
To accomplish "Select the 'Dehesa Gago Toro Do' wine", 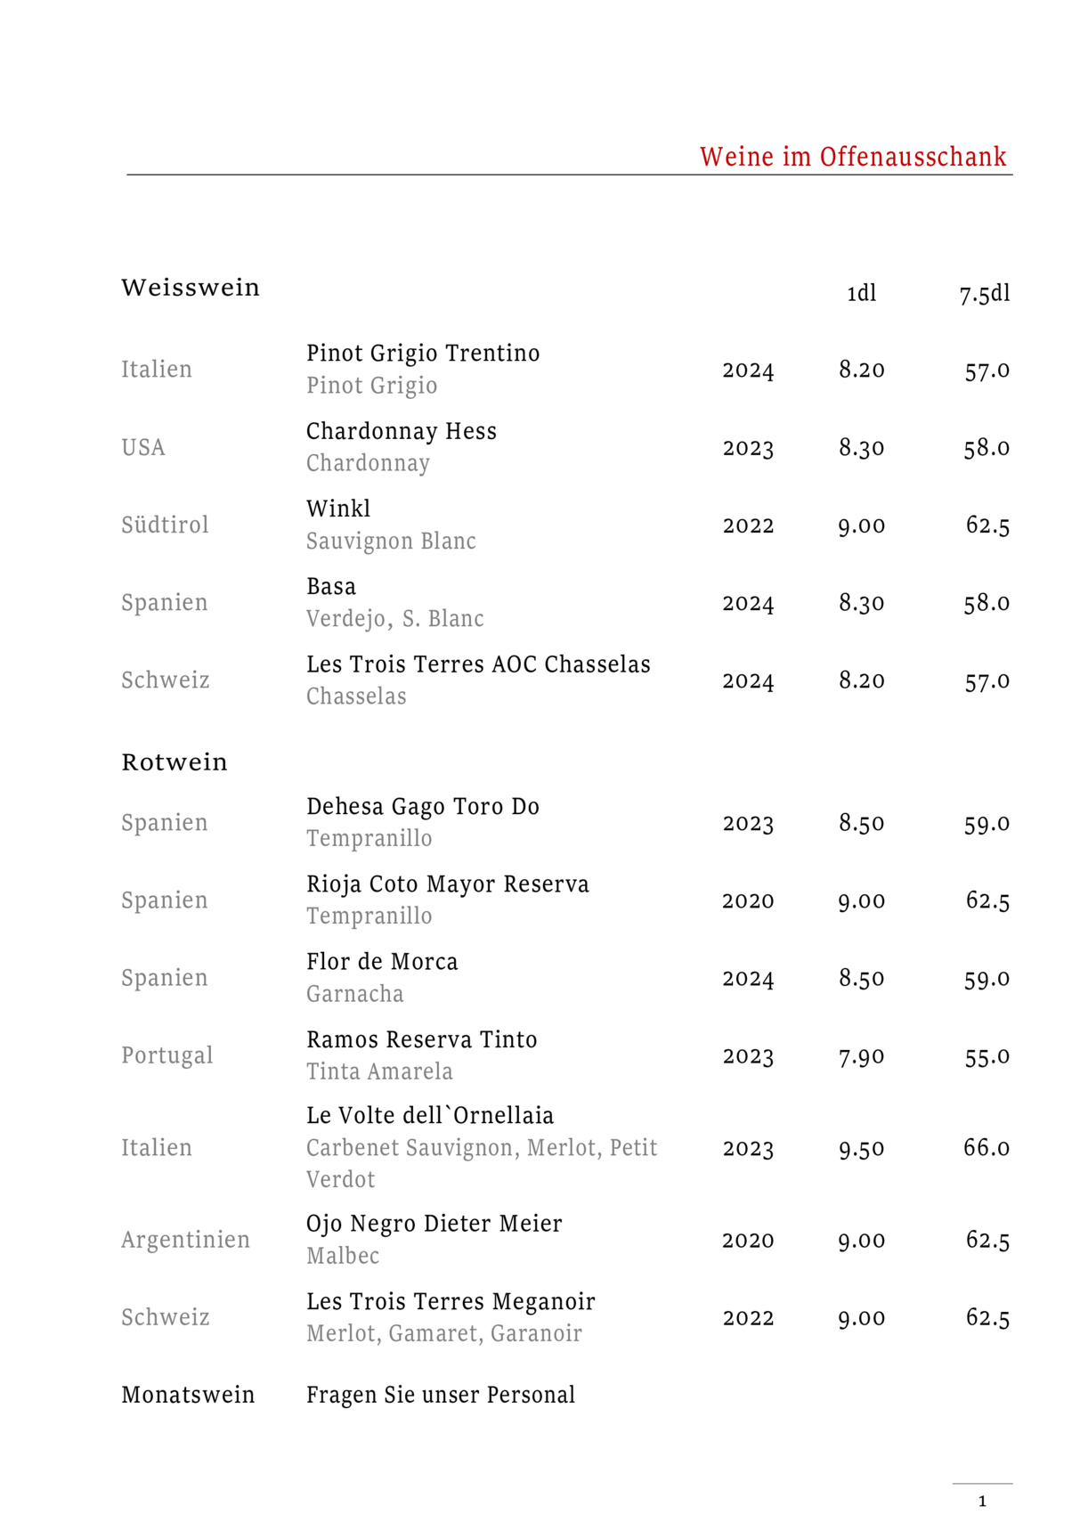I will [x=423, y=806].
